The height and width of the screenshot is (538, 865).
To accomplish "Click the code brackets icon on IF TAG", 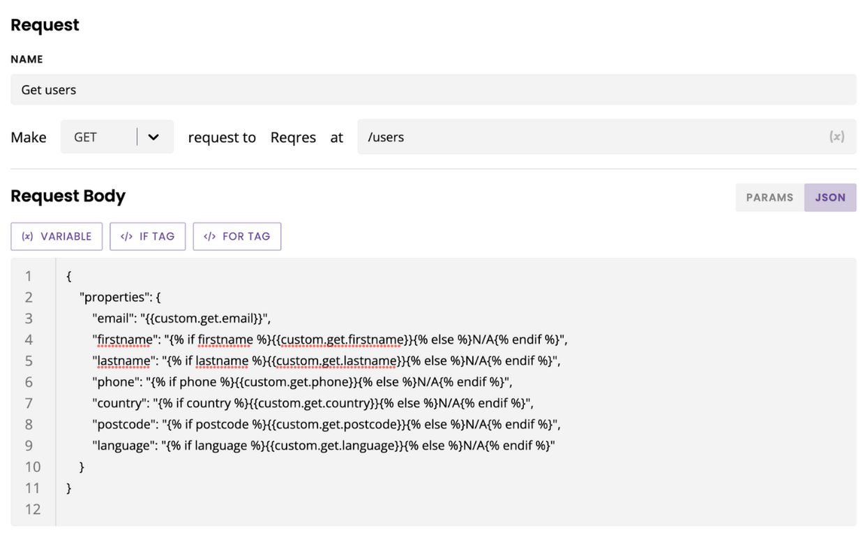I will click(126, 237).
